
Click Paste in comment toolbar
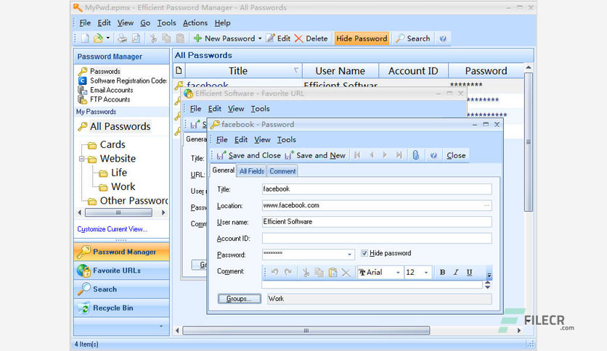tap(333, 273)
